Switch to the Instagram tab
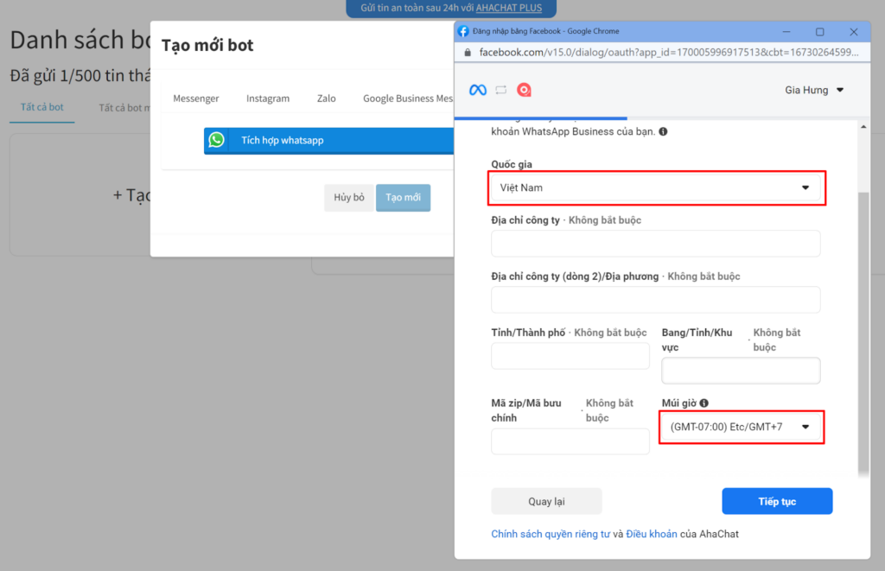The height and width of the screenshot is (571, 885). pos(268,98)
